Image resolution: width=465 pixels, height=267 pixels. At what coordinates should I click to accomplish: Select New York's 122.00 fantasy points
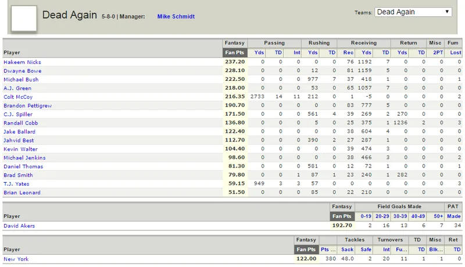306,259
